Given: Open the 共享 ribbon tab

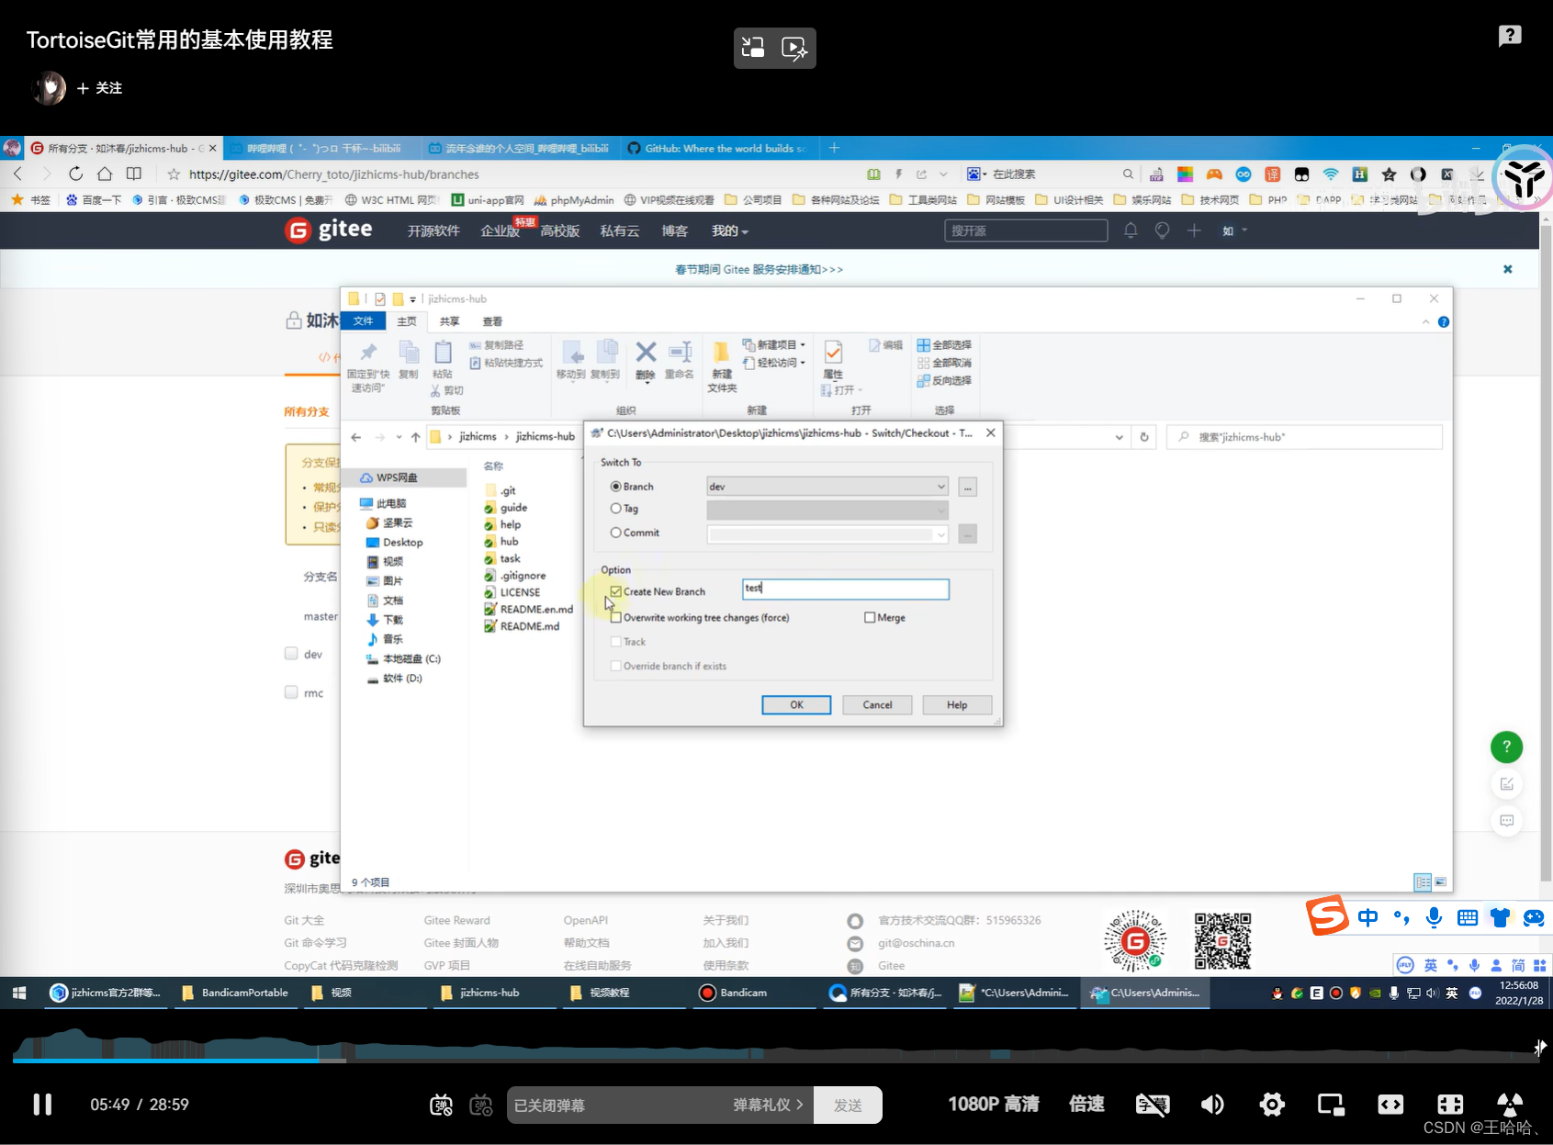Looking at the screenshot, I should click(x=449, y=321).
